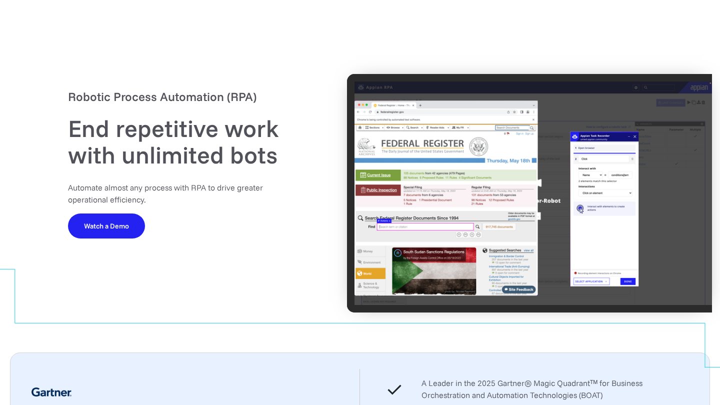Select the Science & Technology topic tab
This screenshot has width=720, height=405.
pyautogui.click(x=370, y=285)
